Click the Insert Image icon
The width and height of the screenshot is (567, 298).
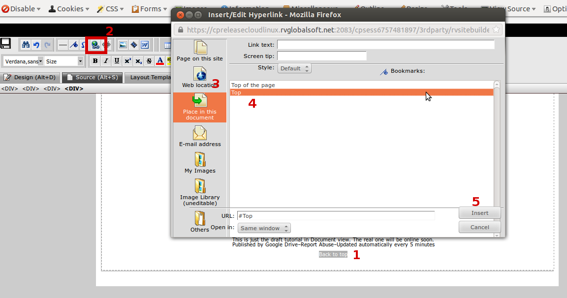pos(123,45)
